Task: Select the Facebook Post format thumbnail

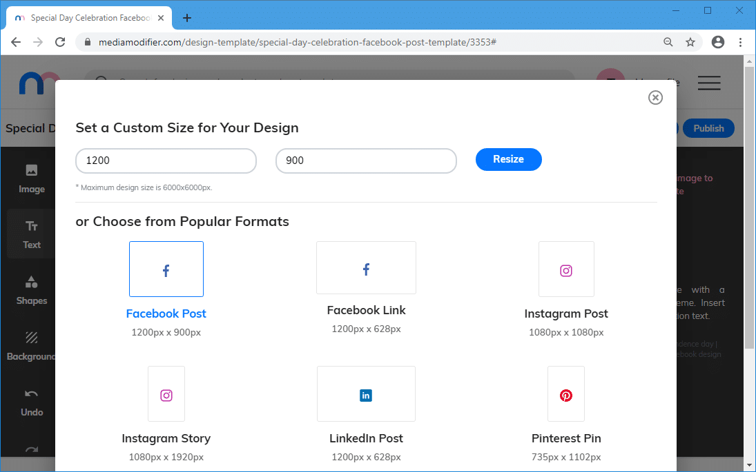Action: pyautogui.click(x=166, y=269)
